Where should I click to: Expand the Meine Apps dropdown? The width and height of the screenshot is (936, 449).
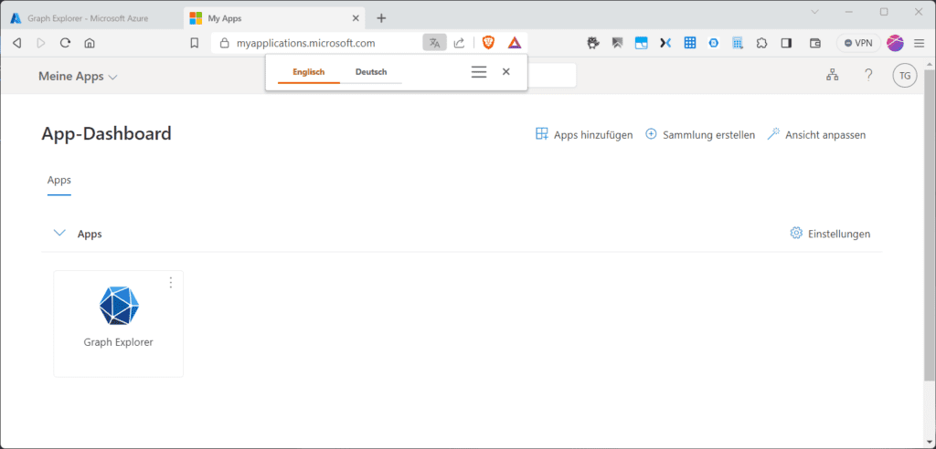[x=78, y=77]
